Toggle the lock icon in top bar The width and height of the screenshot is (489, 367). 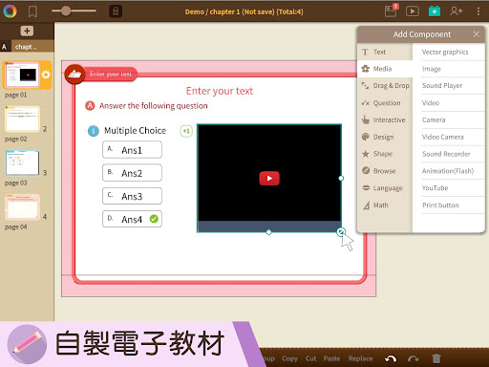(116, 11)
